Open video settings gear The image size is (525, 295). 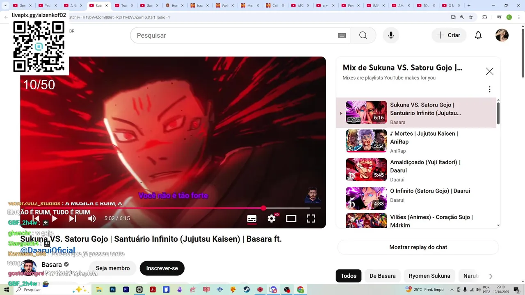(x=272, y=218)
